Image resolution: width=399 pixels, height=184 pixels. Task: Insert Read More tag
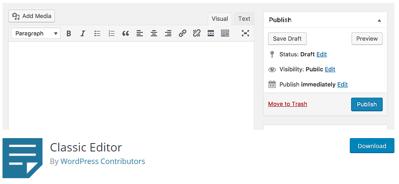coord(211,33)
